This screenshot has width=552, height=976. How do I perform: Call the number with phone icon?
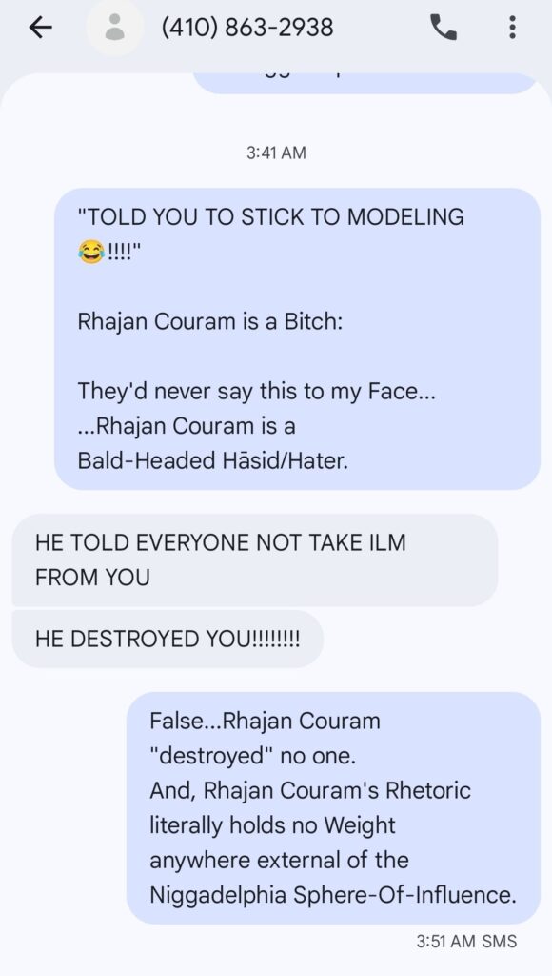444,28
